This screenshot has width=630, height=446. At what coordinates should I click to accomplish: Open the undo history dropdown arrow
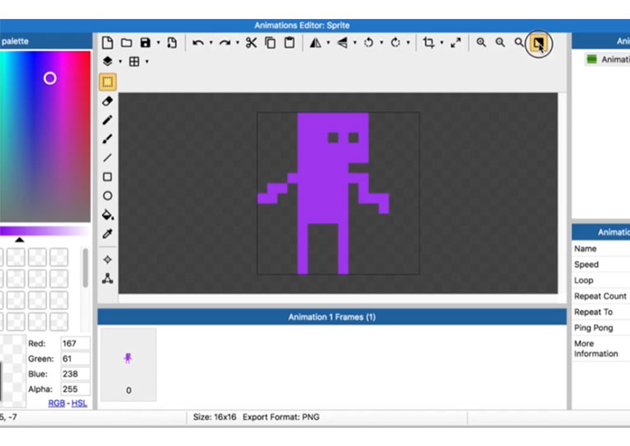click(x=211, y=43)
